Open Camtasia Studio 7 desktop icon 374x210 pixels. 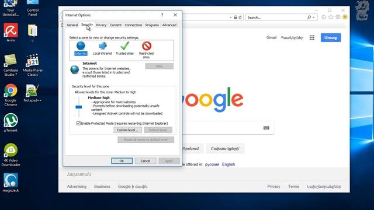pos(11,65)
